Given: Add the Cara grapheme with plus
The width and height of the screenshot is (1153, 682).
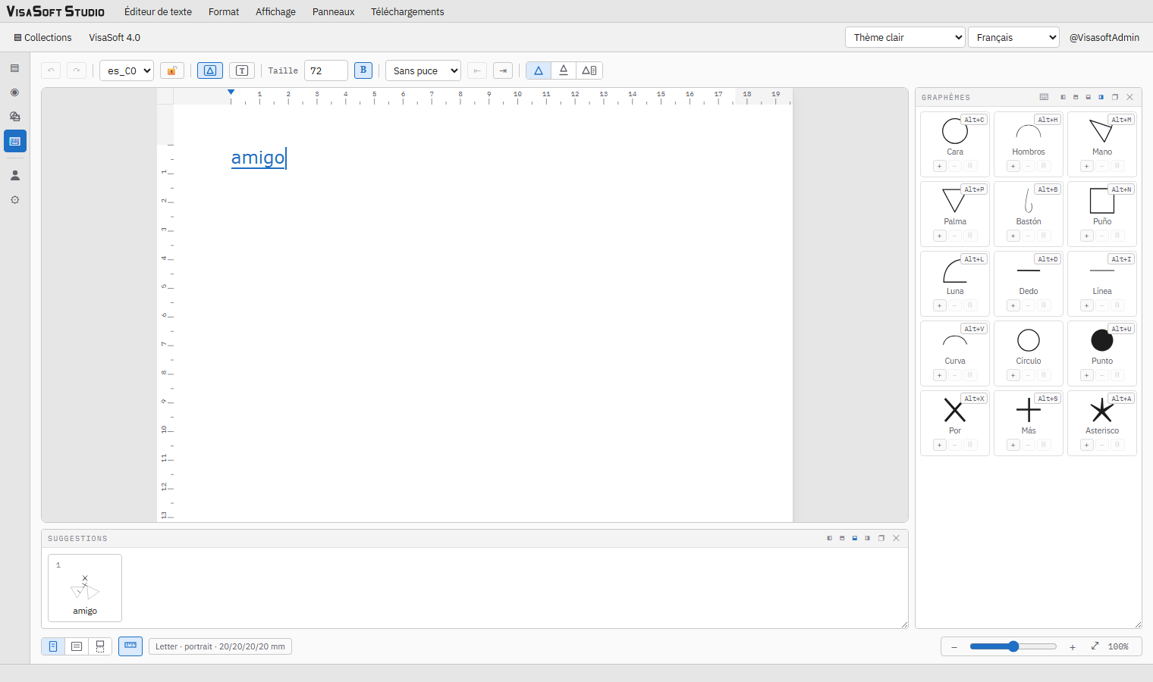Looking at the screenshot, I should [940, 166].
